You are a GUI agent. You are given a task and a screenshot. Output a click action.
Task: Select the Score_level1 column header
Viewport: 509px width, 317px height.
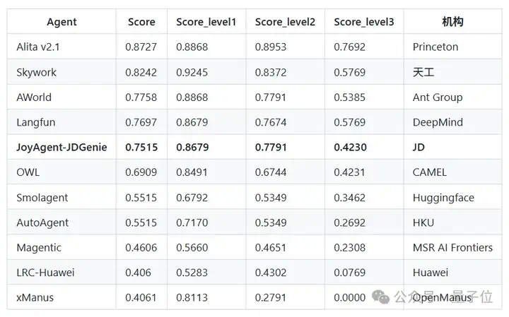pyautogui.click(x=206, y=22)
